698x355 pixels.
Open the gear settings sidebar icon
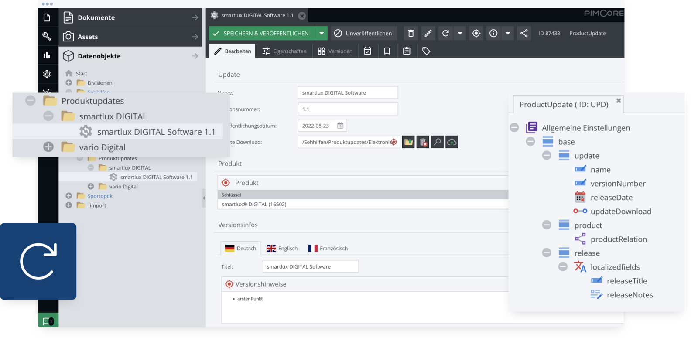pyautogui.click(x=47, y=74)
